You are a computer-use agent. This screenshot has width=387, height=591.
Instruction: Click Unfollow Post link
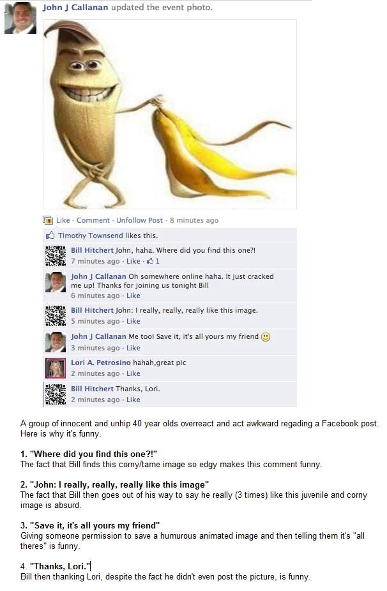click(139, 220)
